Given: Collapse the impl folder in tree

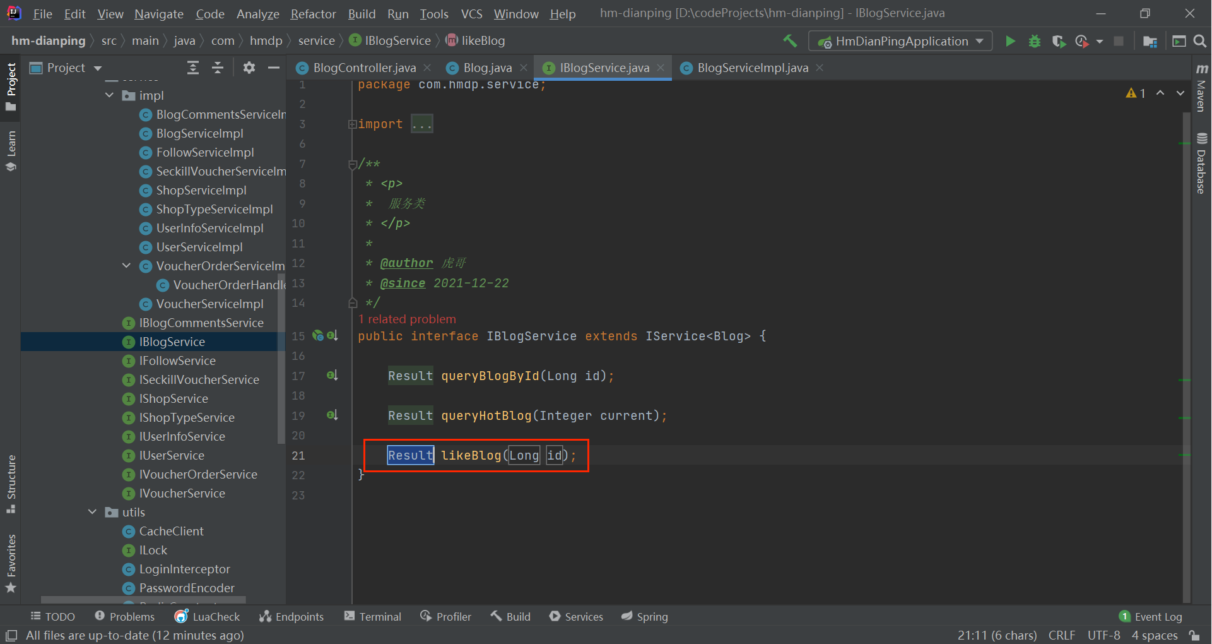Looking at the screenshot, I should tap(109, 95).
